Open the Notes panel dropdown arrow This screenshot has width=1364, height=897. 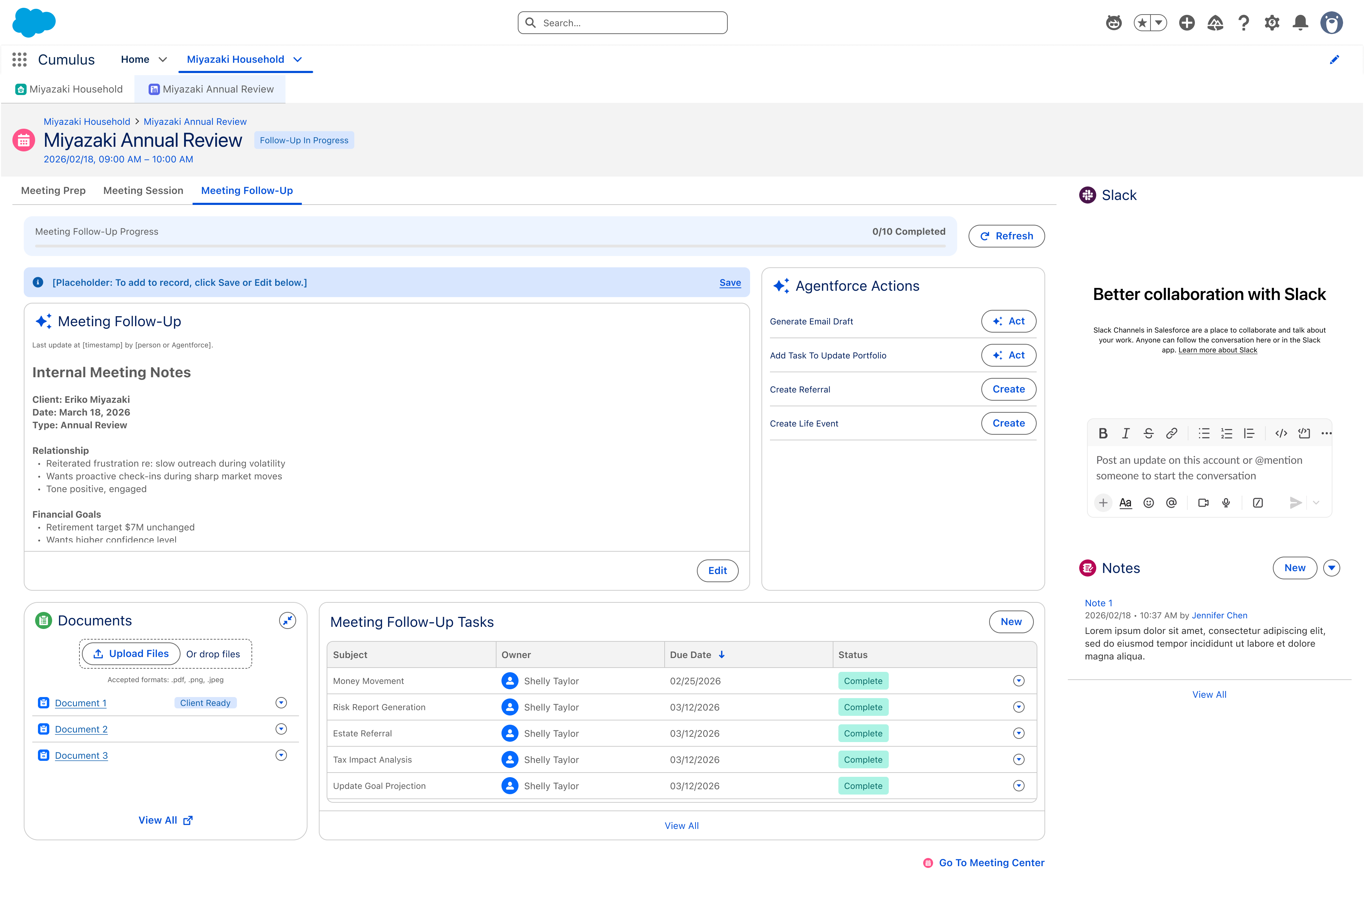click(1331, 568)
